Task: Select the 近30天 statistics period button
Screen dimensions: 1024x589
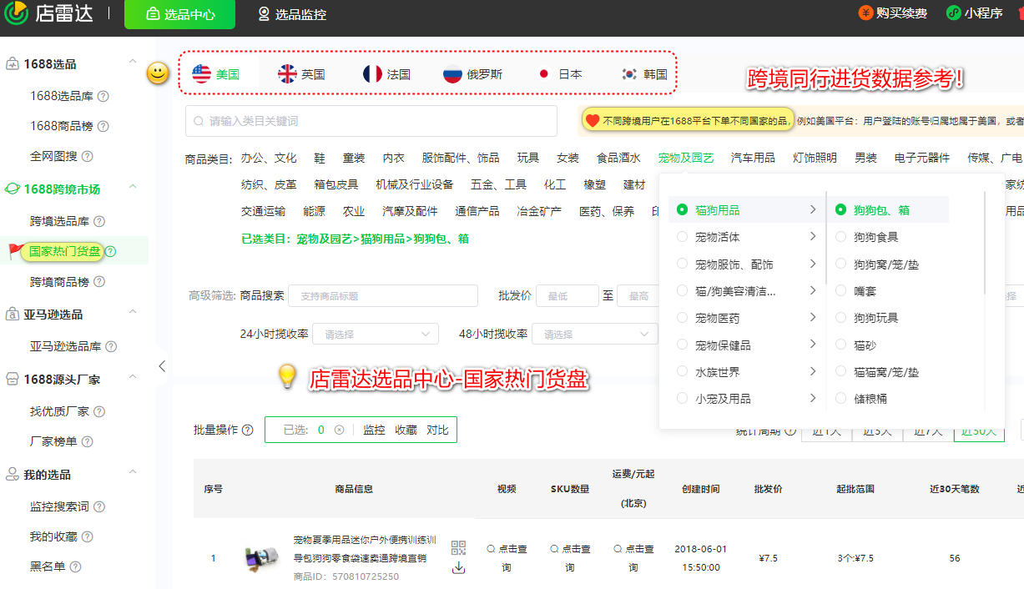Action: pyautogui.click(x=978, y=432)
